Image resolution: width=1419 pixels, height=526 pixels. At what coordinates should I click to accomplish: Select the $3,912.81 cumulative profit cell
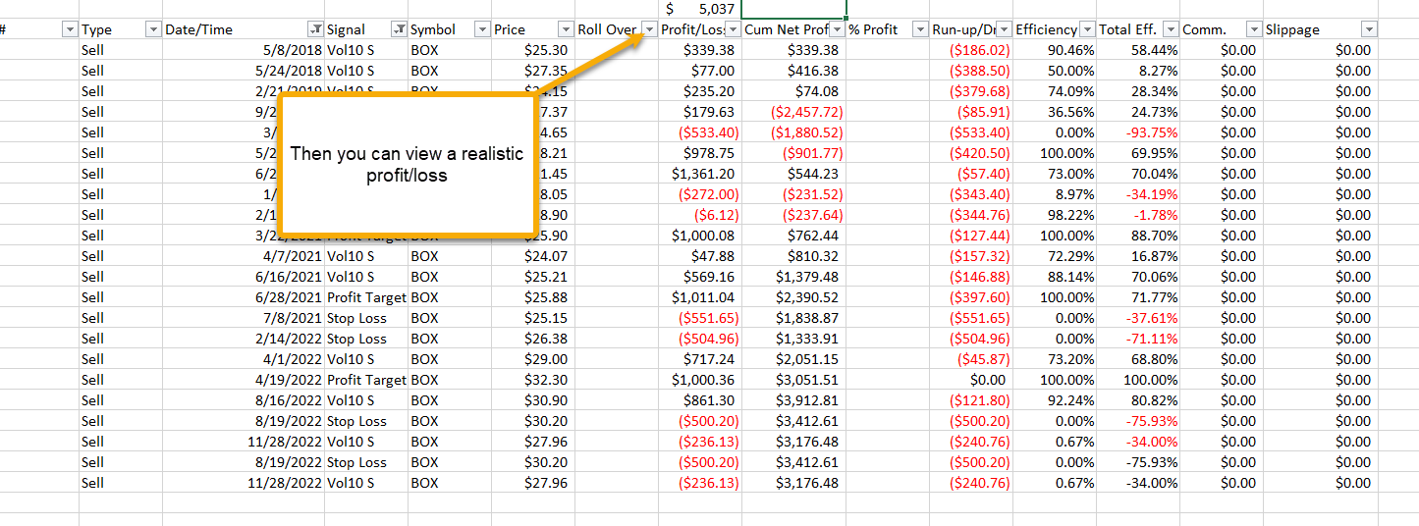click(x=793, y=400)
